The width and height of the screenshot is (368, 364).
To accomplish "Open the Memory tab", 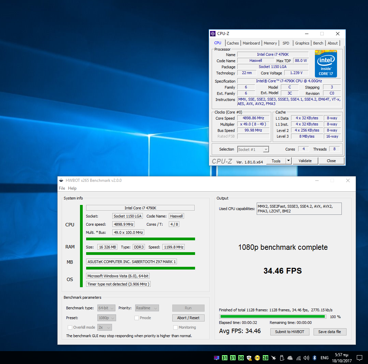I will pos(270,43).
